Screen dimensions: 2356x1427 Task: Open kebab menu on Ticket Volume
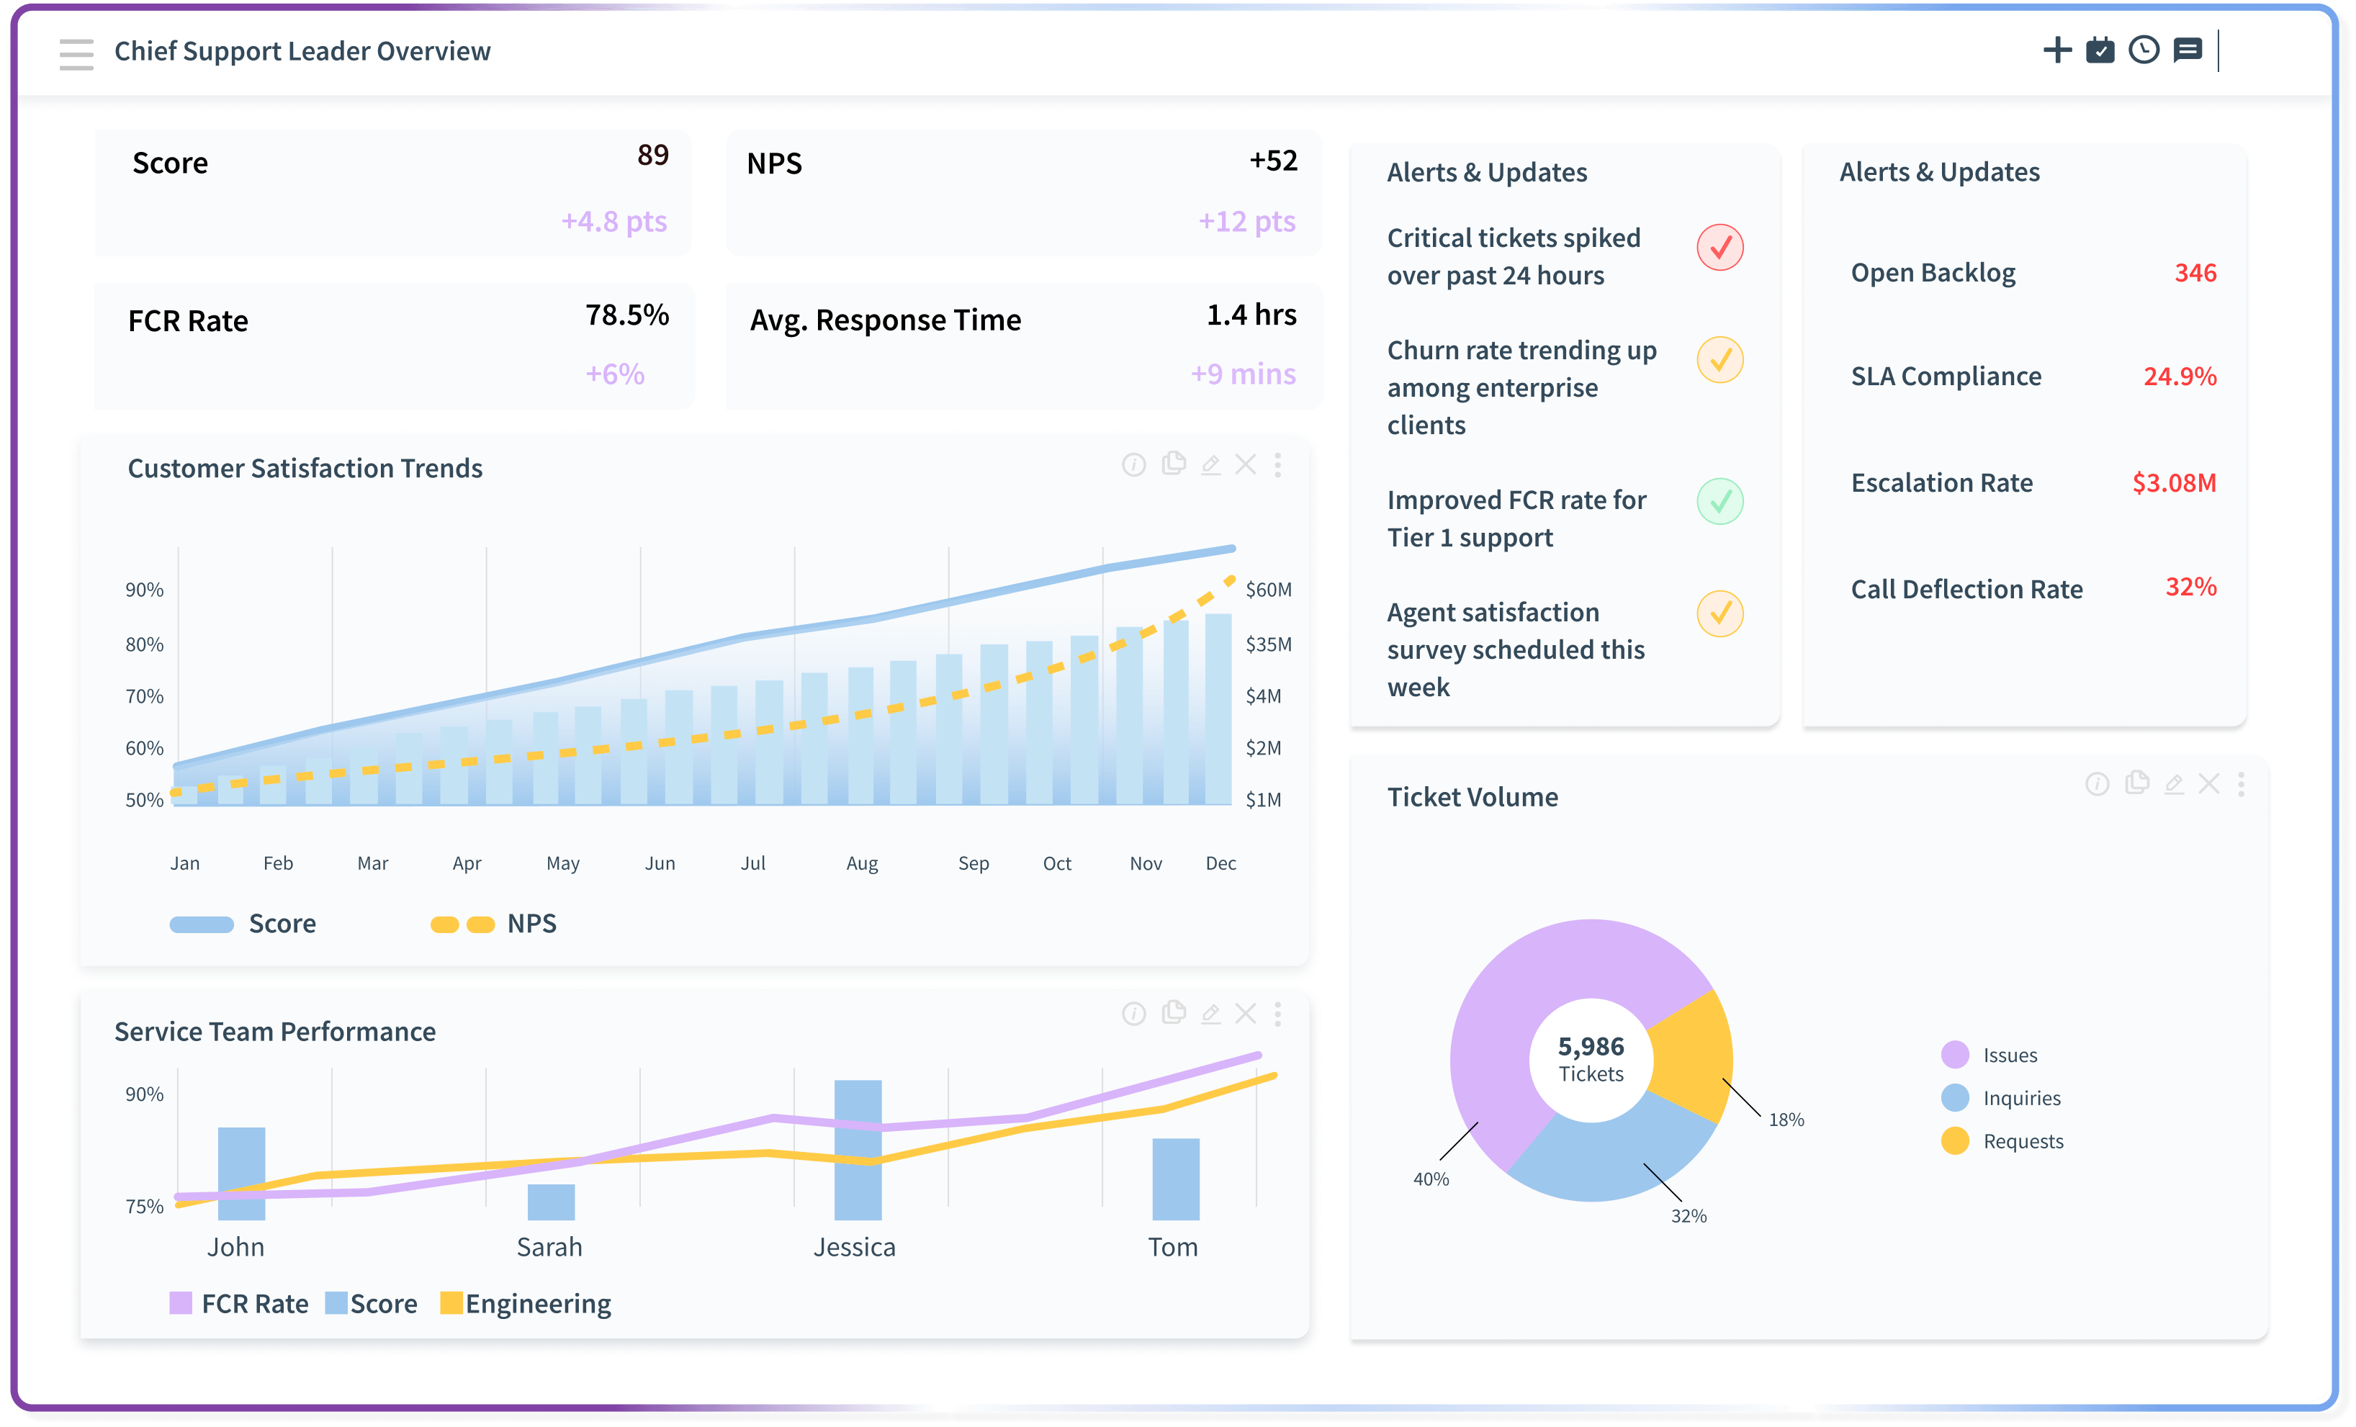point(2242,784)
